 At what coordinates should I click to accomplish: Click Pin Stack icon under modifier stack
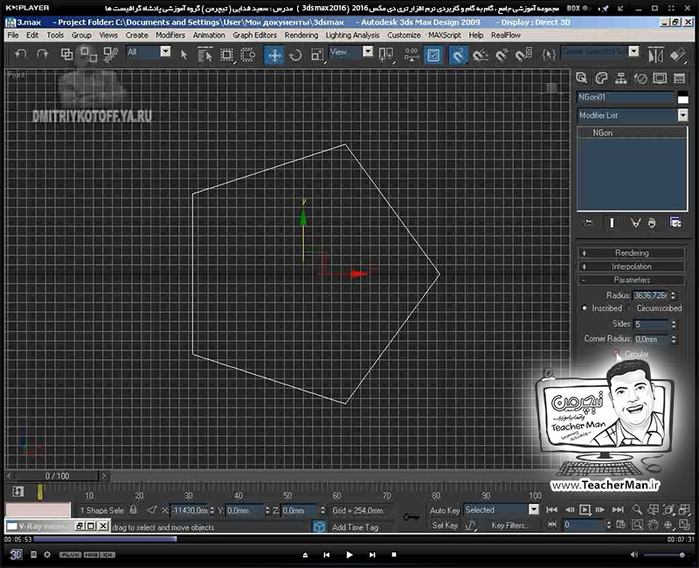pos(587,223)
